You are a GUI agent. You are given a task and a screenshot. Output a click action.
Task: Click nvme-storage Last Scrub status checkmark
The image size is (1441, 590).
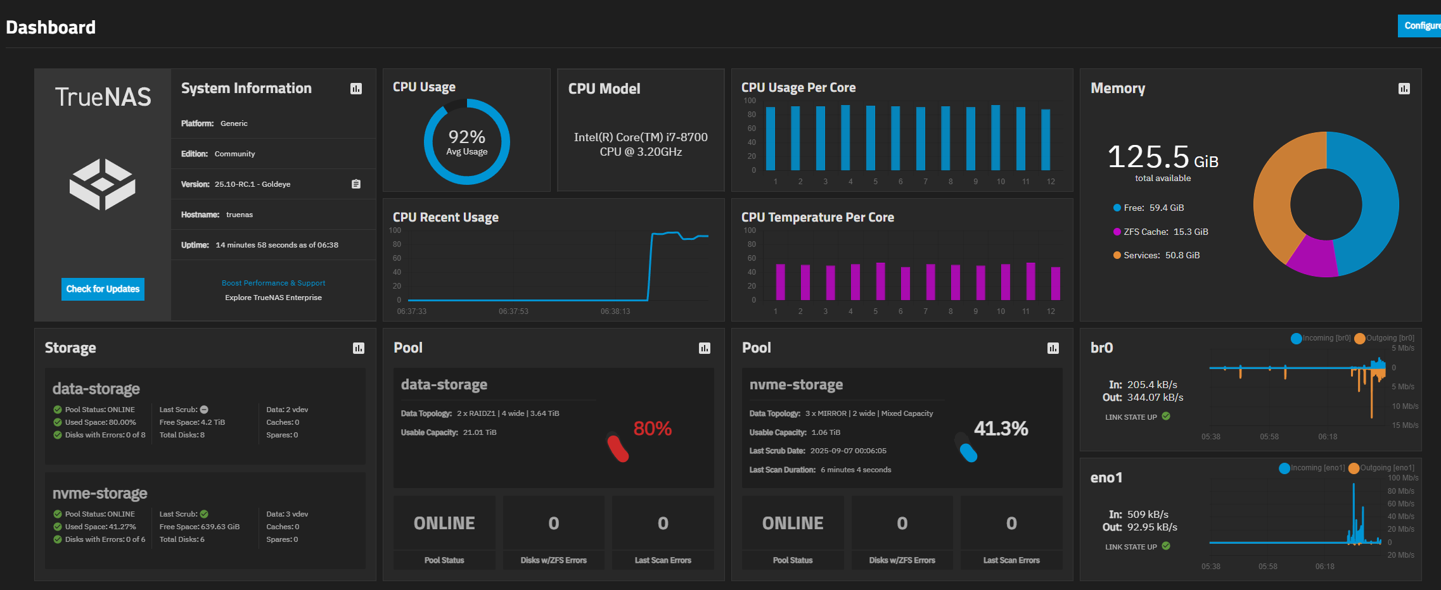tap(204, 514)
